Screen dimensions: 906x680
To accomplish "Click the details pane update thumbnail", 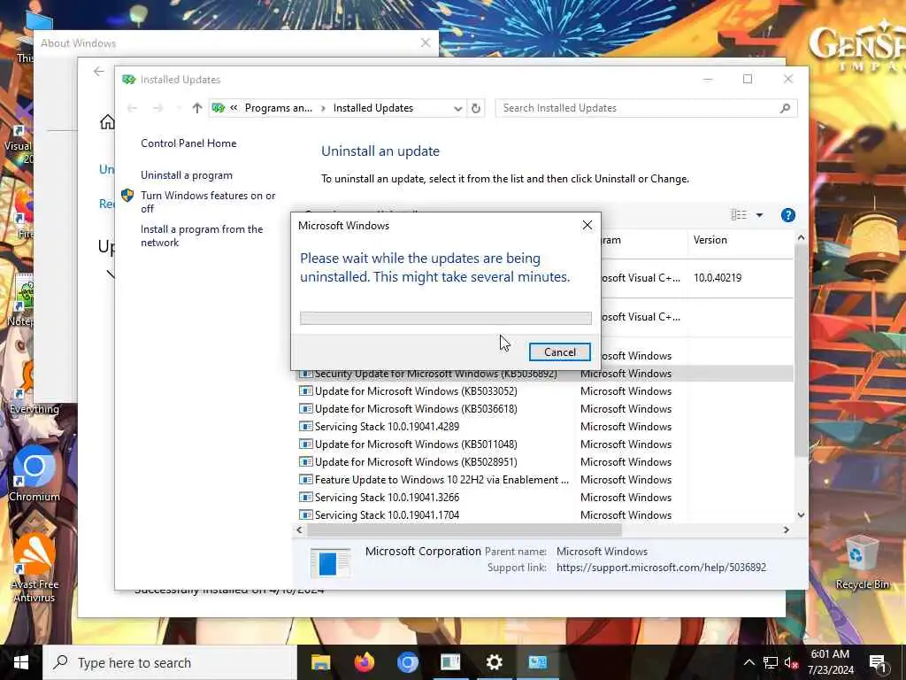I will (330, 562).
